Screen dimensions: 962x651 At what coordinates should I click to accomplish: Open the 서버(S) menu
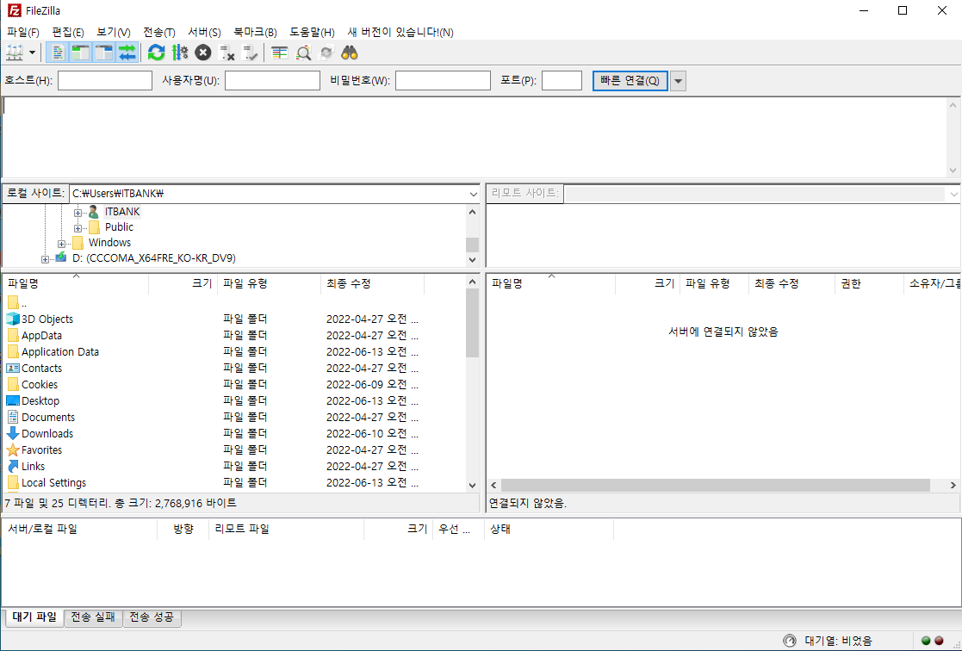[x=204, y=32]
